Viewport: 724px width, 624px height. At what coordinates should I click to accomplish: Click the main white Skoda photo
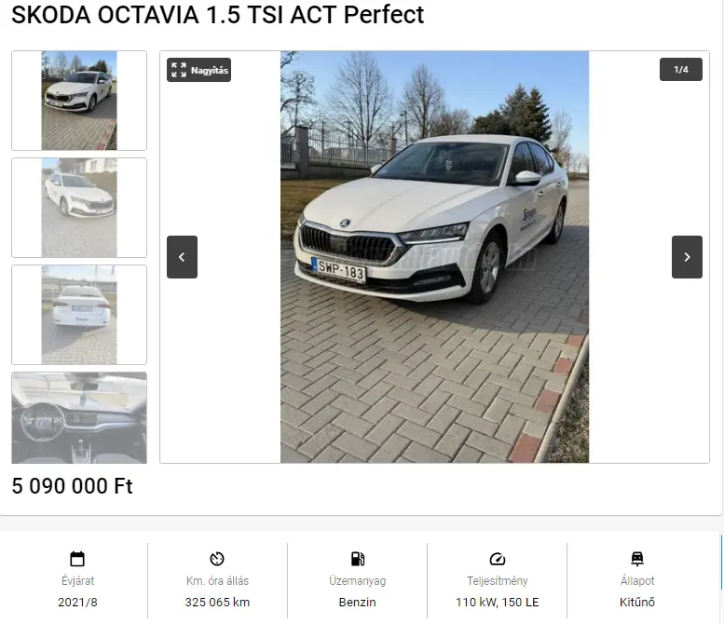434,257
